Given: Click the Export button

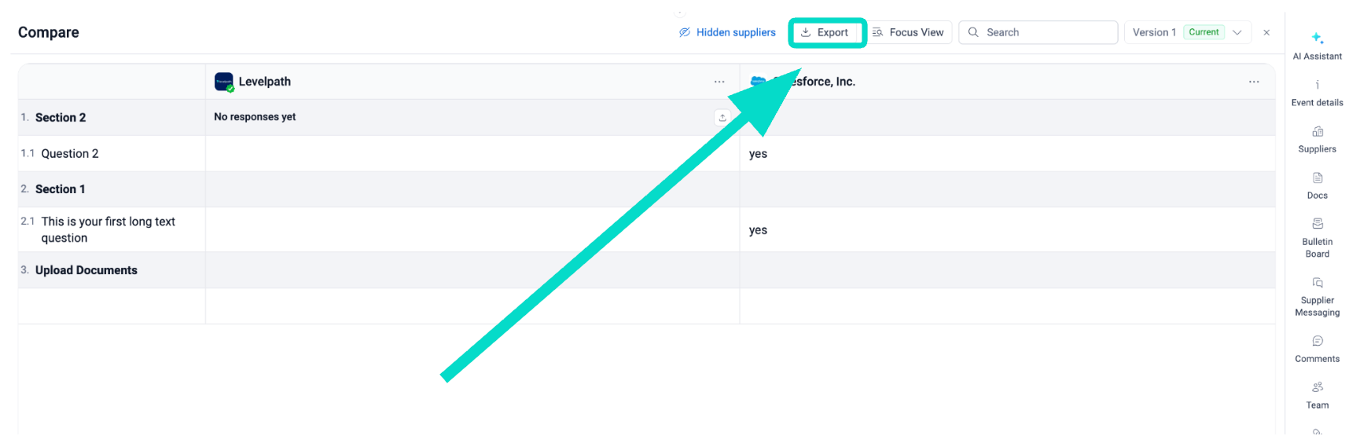Looking at the screenshot, I should coord(825,32).
